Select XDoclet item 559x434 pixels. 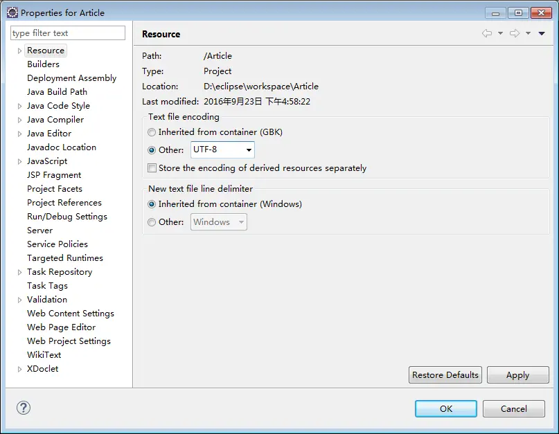point(42,369)
